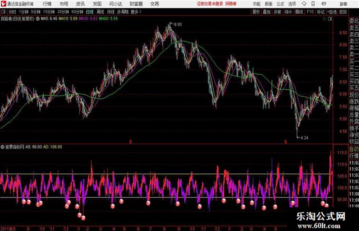Select the 日线 daily period
The image size is (359, 231).
click(x=90, y=12)
